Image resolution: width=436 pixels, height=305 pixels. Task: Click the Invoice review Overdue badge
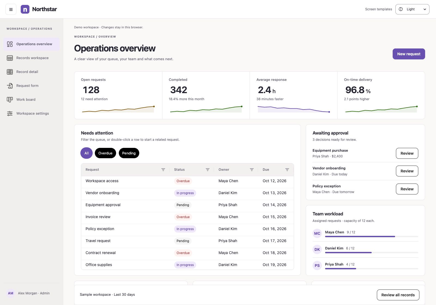[x=183, y=217]
